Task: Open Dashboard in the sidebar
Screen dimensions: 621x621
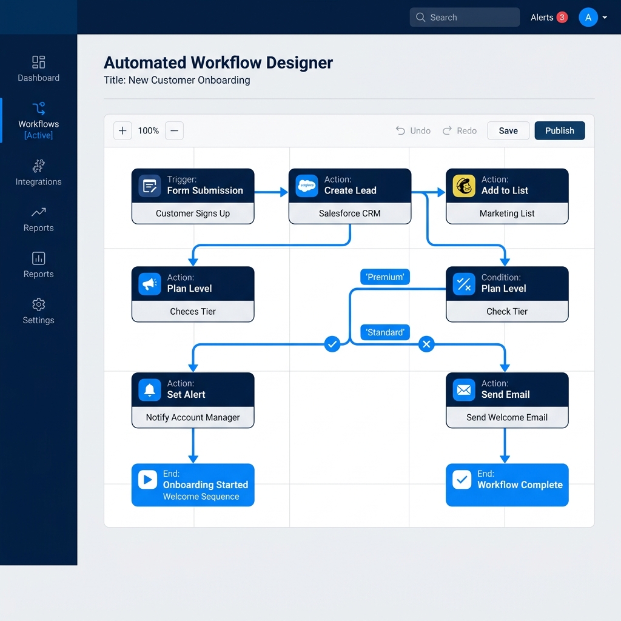Action: (39, 69)
